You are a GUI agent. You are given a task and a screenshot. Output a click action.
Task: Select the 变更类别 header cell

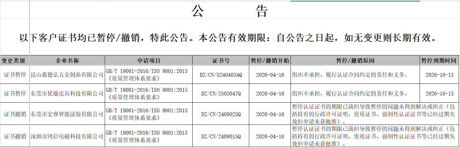coord(15,60)
